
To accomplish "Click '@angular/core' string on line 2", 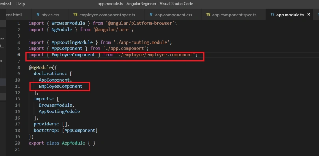I will [x=112, y=29].
